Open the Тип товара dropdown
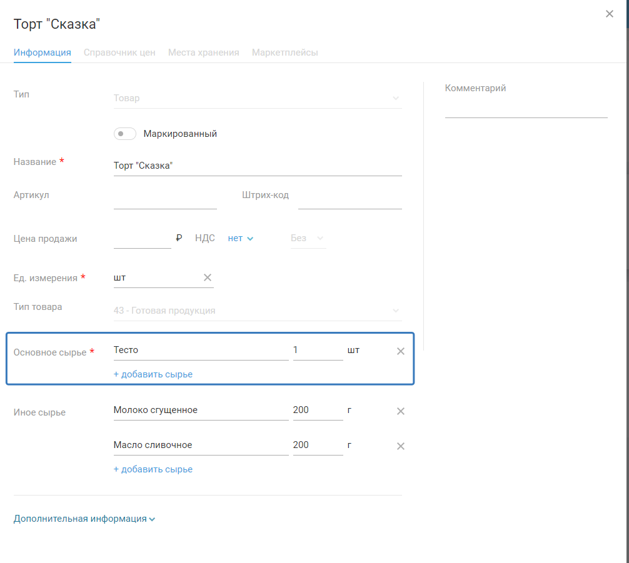Image resolution: width=629 pixels, height=563 pixels. click(x=256, y=311)
